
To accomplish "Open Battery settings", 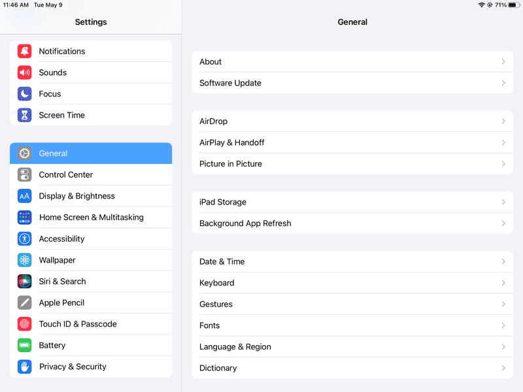I will (91, 346).
